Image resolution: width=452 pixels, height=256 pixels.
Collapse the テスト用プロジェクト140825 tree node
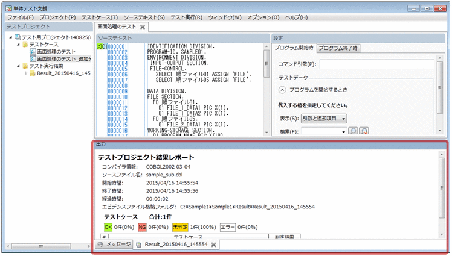pos(11,37)
